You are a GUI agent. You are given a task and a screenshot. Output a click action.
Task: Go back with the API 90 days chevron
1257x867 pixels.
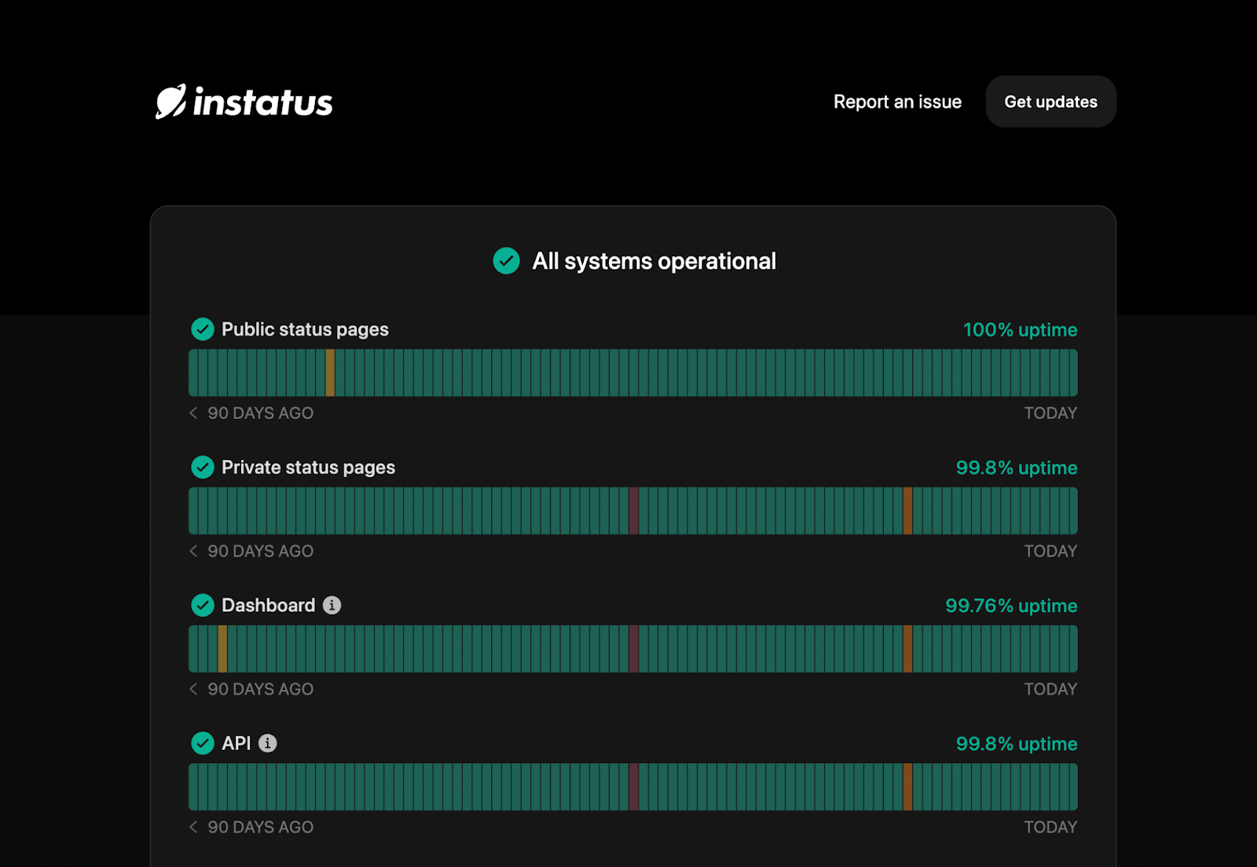pos(193,827)
